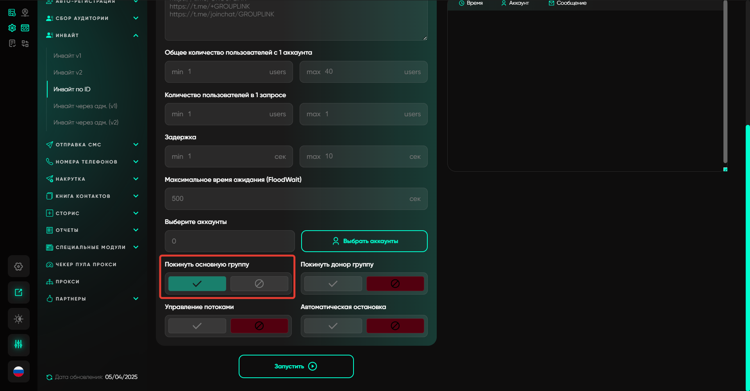Click the FloodWait max wait time field
Image resolution: width=750 pixels, height=391 pixels.
(x=289, y=199)
